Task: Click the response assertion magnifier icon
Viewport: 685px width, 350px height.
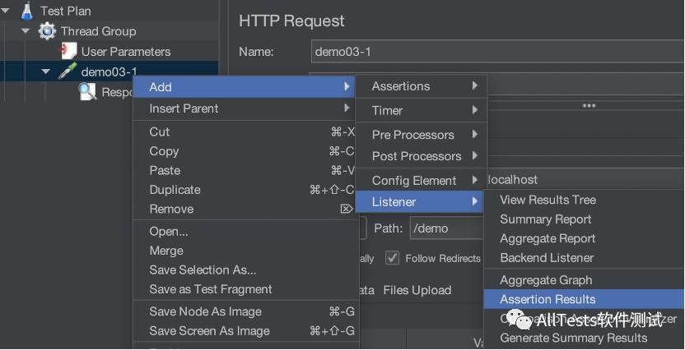Action: coord(87,92)
